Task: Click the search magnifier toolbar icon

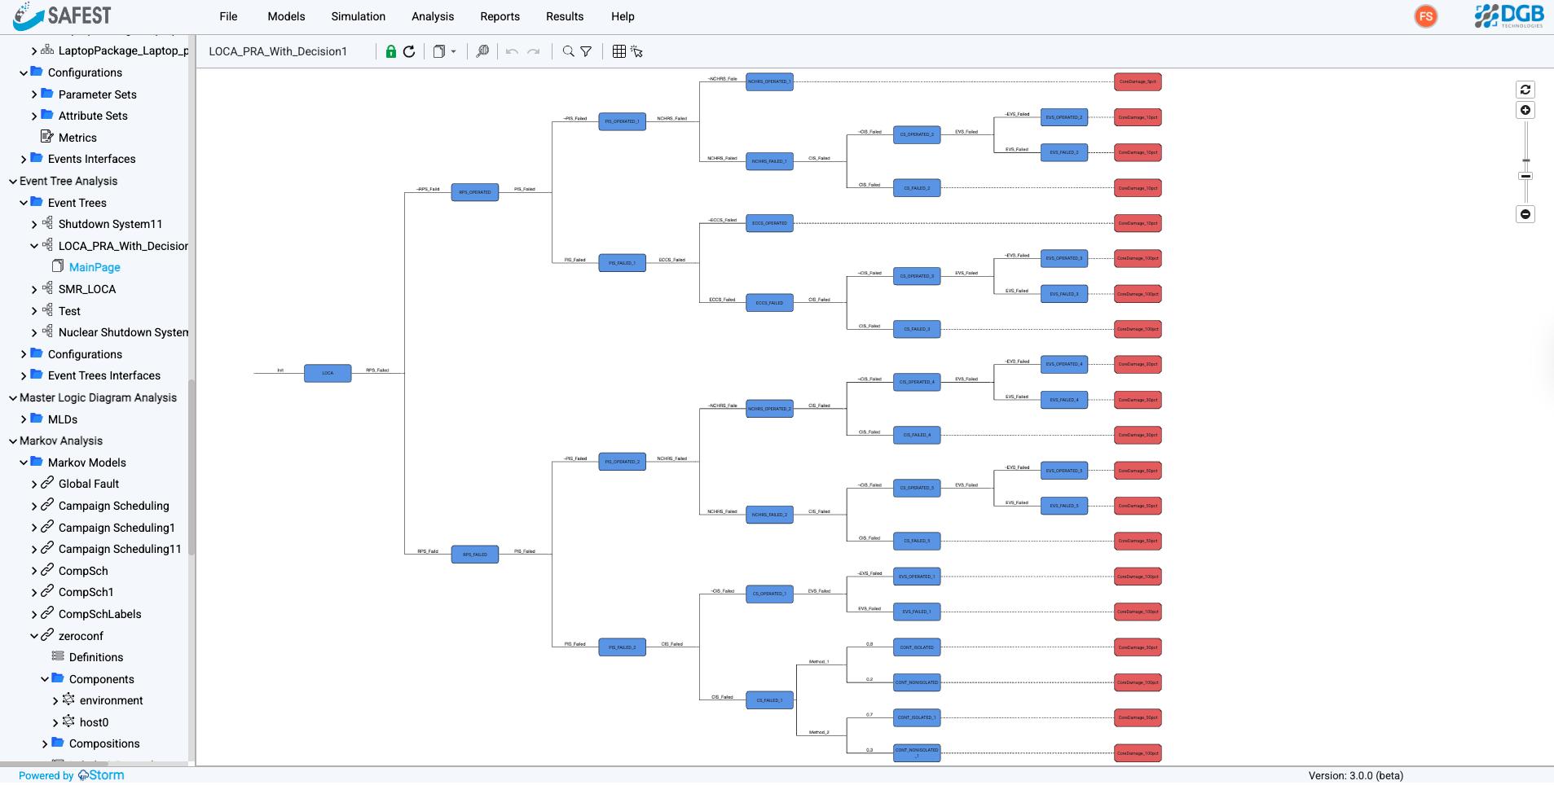Action: 568,51
